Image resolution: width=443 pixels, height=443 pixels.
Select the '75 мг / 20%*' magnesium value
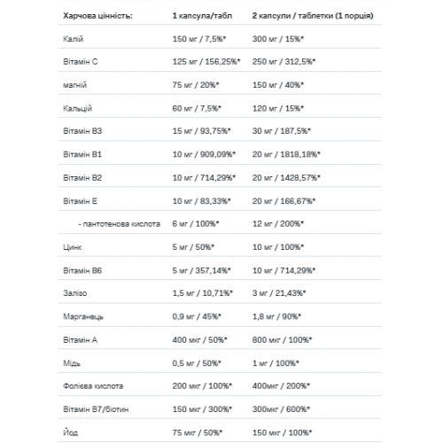(x=196, y=85)
